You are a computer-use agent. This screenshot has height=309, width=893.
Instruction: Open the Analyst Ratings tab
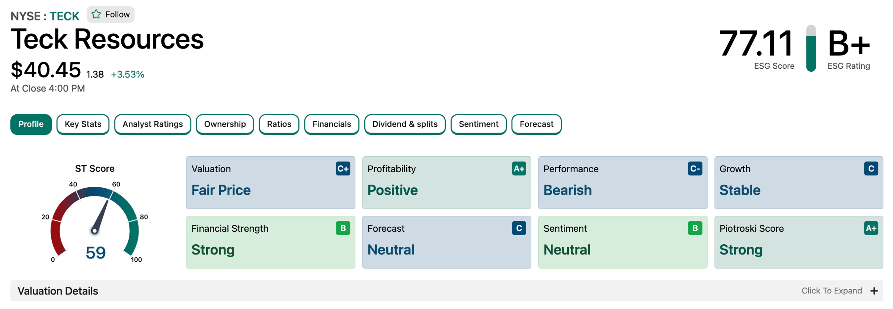pos(153,124)
